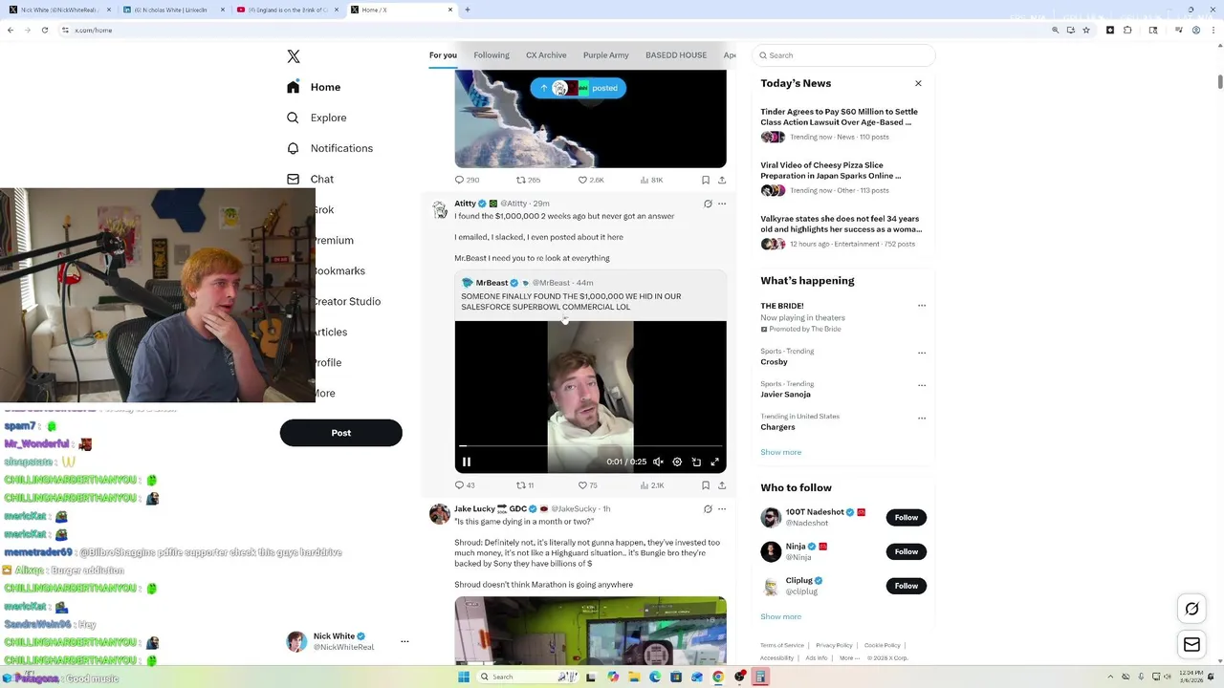Unmute the MrBeast video
The image size is (1224, 688).
point(658,462)
